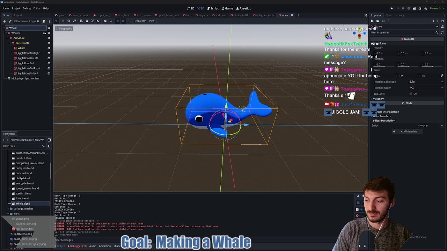This screenshot has width=447, height=251.
Task: Hide the JiggleBoneFinRight node
Action: [x=49, y=53]
